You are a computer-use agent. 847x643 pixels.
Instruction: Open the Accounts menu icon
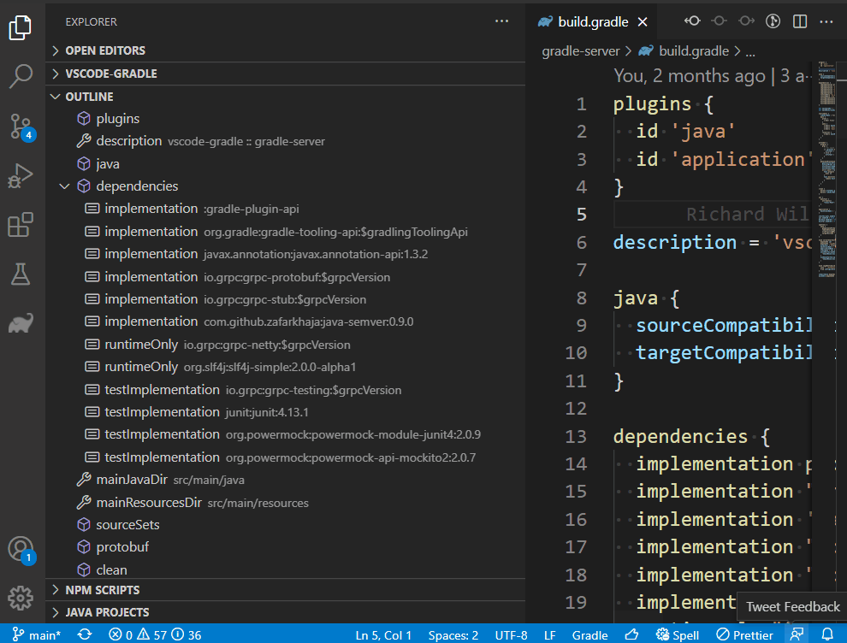(x=21, y=550)
